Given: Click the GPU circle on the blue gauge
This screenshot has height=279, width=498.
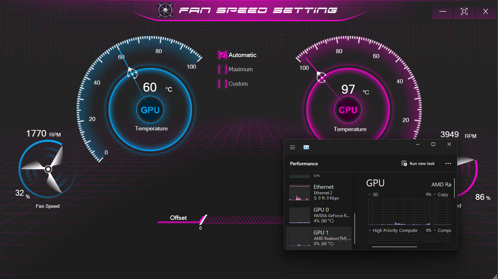Looking at the screenshot, I should (151, 110).
